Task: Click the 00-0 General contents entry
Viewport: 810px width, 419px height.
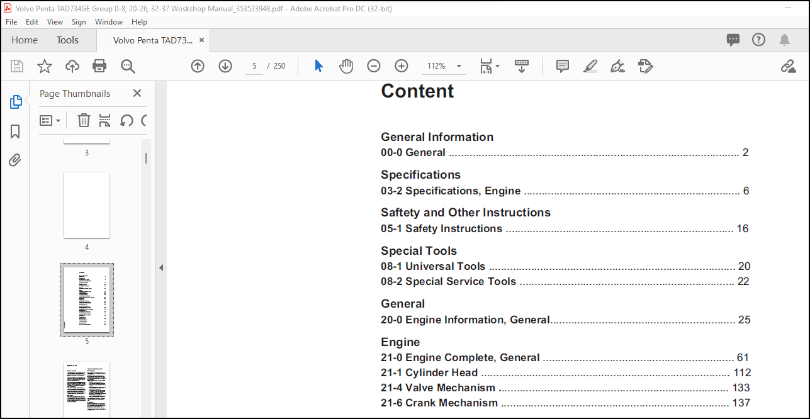Action: [565, 152]
